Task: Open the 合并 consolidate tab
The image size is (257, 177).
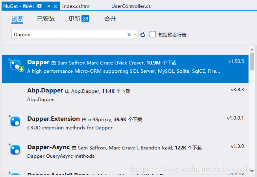Action: [x=110, y=19]
